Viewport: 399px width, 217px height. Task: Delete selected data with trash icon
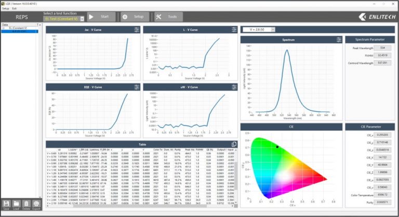coord(26,204)
